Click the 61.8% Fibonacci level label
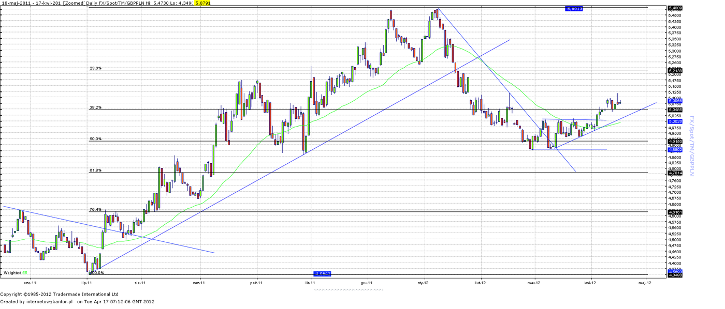 (x=96, y=170)
